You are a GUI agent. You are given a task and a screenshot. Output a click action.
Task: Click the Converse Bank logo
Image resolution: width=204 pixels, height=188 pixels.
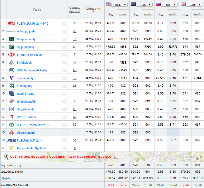(x=11, y=31)
